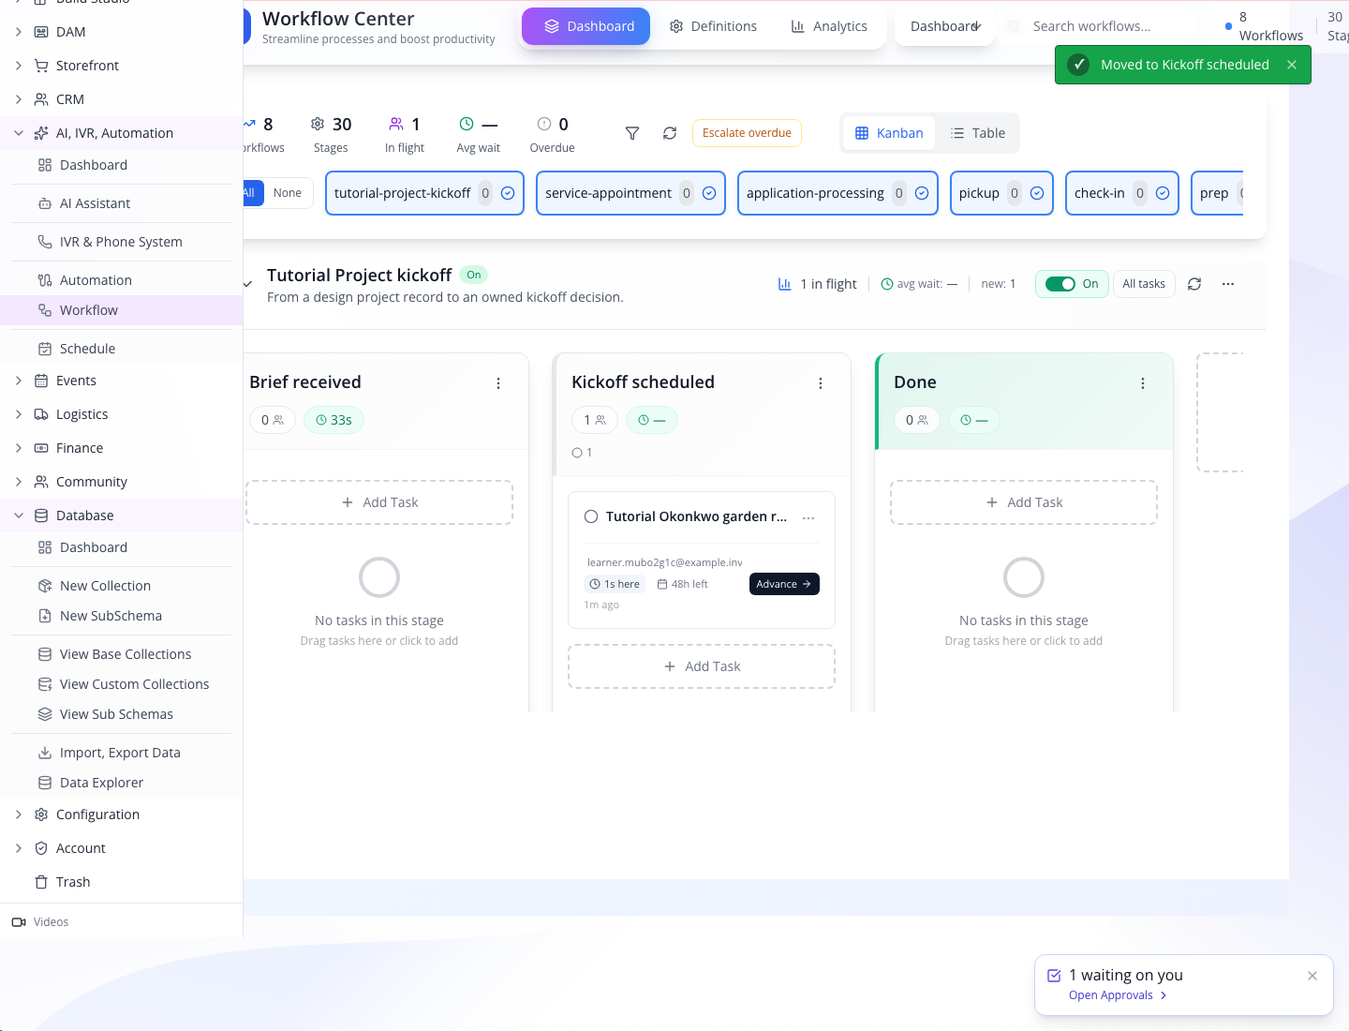Dismiss the Moved to Kickoff scheduled toast
Viewport: 1349px width, 1031px height.
(x=1292, y=65)
